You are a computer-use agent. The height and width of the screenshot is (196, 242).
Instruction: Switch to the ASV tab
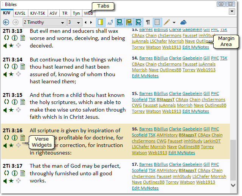tap(53, 13)
